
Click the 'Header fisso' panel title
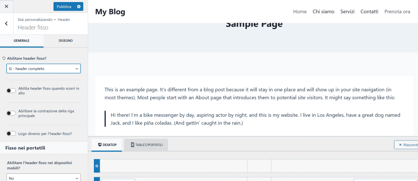[x=33, y=27]
